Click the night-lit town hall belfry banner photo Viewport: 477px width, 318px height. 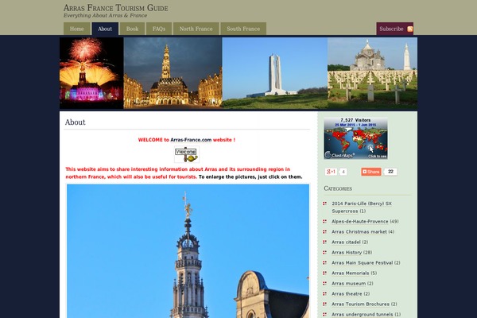click(x=173, y=73)
